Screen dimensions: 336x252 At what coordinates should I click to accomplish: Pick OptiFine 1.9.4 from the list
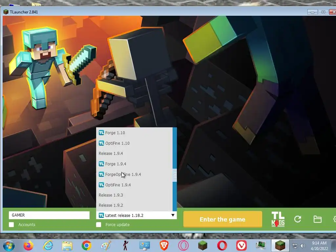[134, 185]
